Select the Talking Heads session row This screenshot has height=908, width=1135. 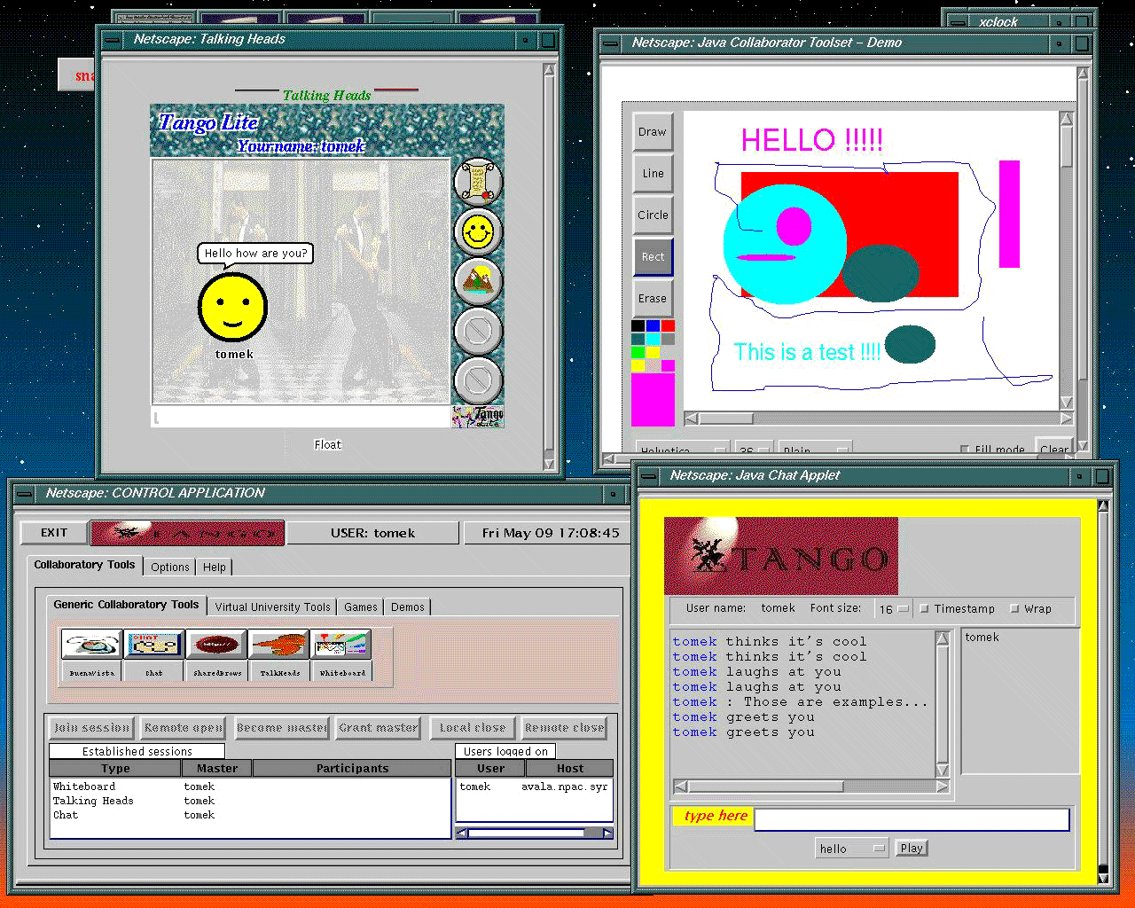pos(250,801)
